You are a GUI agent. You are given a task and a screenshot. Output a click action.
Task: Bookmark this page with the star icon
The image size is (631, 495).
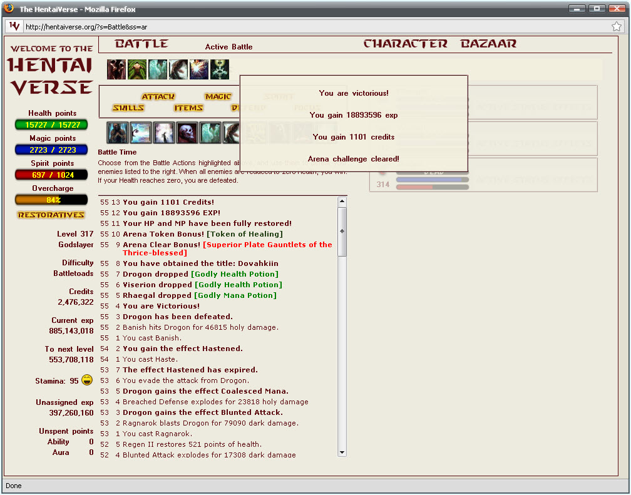point(617,26)
